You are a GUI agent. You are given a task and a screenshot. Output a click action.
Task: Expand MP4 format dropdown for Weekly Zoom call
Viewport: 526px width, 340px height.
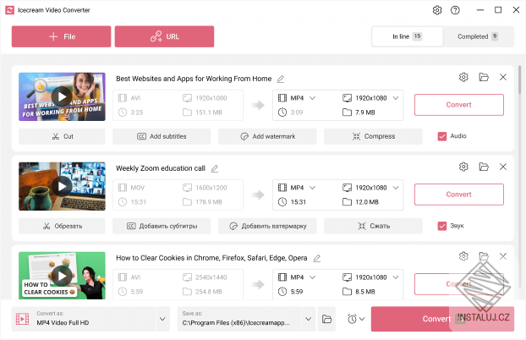click(312, 188)
